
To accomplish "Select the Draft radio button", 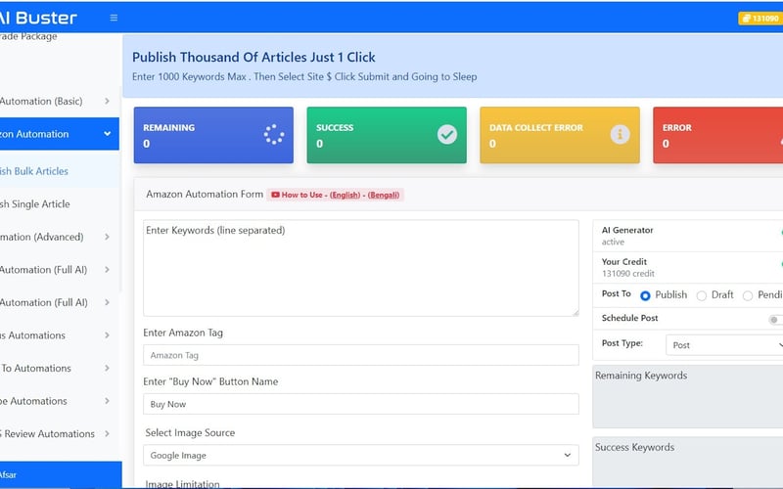I will click(x=702, y=295).
